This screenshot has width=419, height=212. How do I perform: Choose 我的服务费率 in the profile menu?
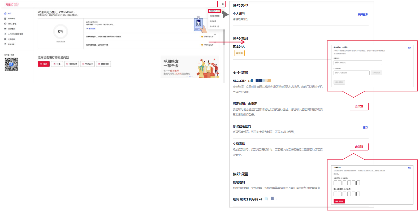coord(214,16)
